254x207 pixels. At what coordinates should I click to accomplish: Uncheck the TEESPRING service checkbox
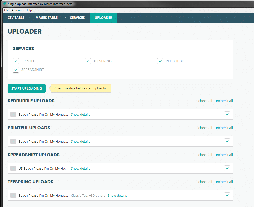point(88,61)
